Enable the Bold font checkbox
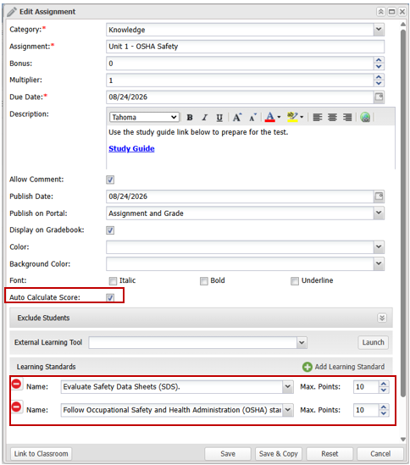The image size is (410, 465). pyautogui.click(x=204, y=281)
